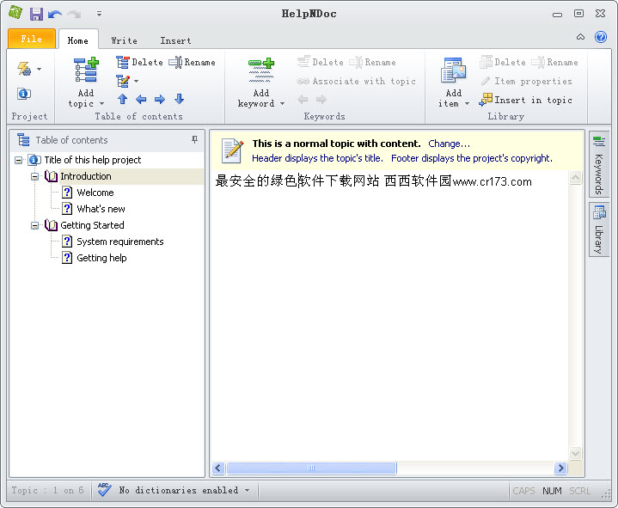Move topic up with the up arrow
The image size is (618, 508).
coord(123,99)
